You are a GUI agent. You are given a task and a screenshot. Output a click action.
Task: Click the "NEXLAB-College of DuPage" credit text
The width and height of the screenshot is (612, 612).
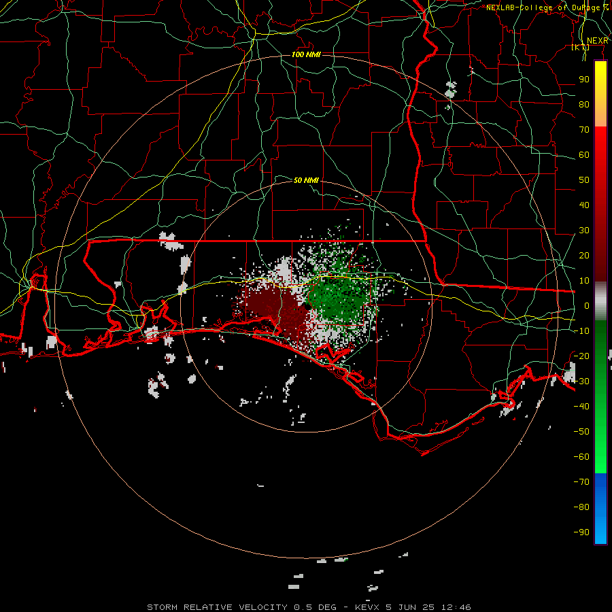coord(543,7)
